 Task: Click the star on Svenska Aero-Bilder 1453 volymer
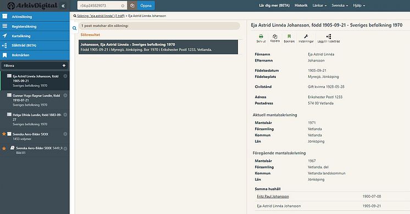click(4, 134)
